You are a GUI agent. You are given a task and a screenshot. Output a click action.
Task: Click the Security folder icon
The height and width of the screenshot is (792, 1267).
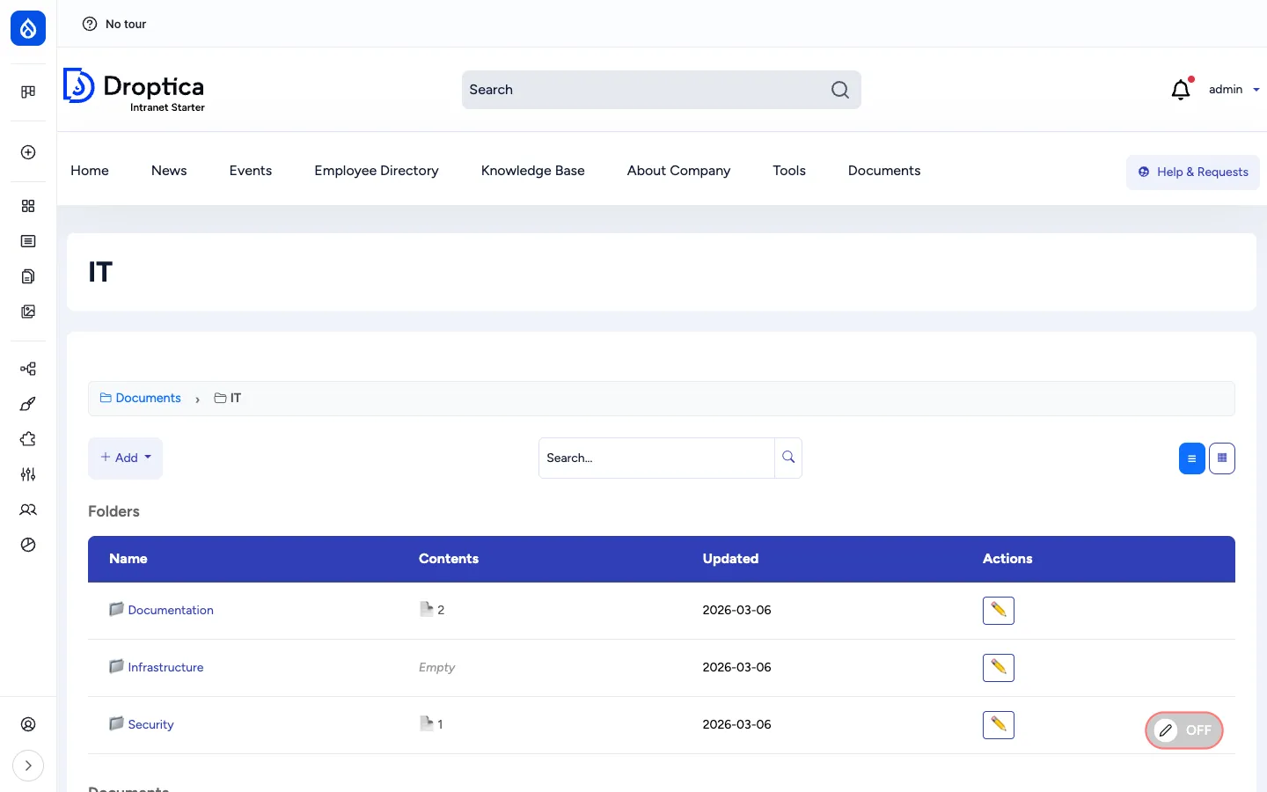coord(116,723)
